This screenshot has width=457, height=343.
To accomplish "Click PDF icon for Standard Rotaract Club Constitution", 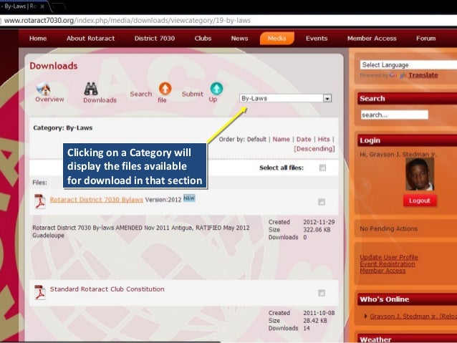I will (40, 292).
